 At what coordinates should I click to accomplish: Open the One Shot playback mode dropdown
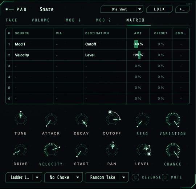(122, 9)
